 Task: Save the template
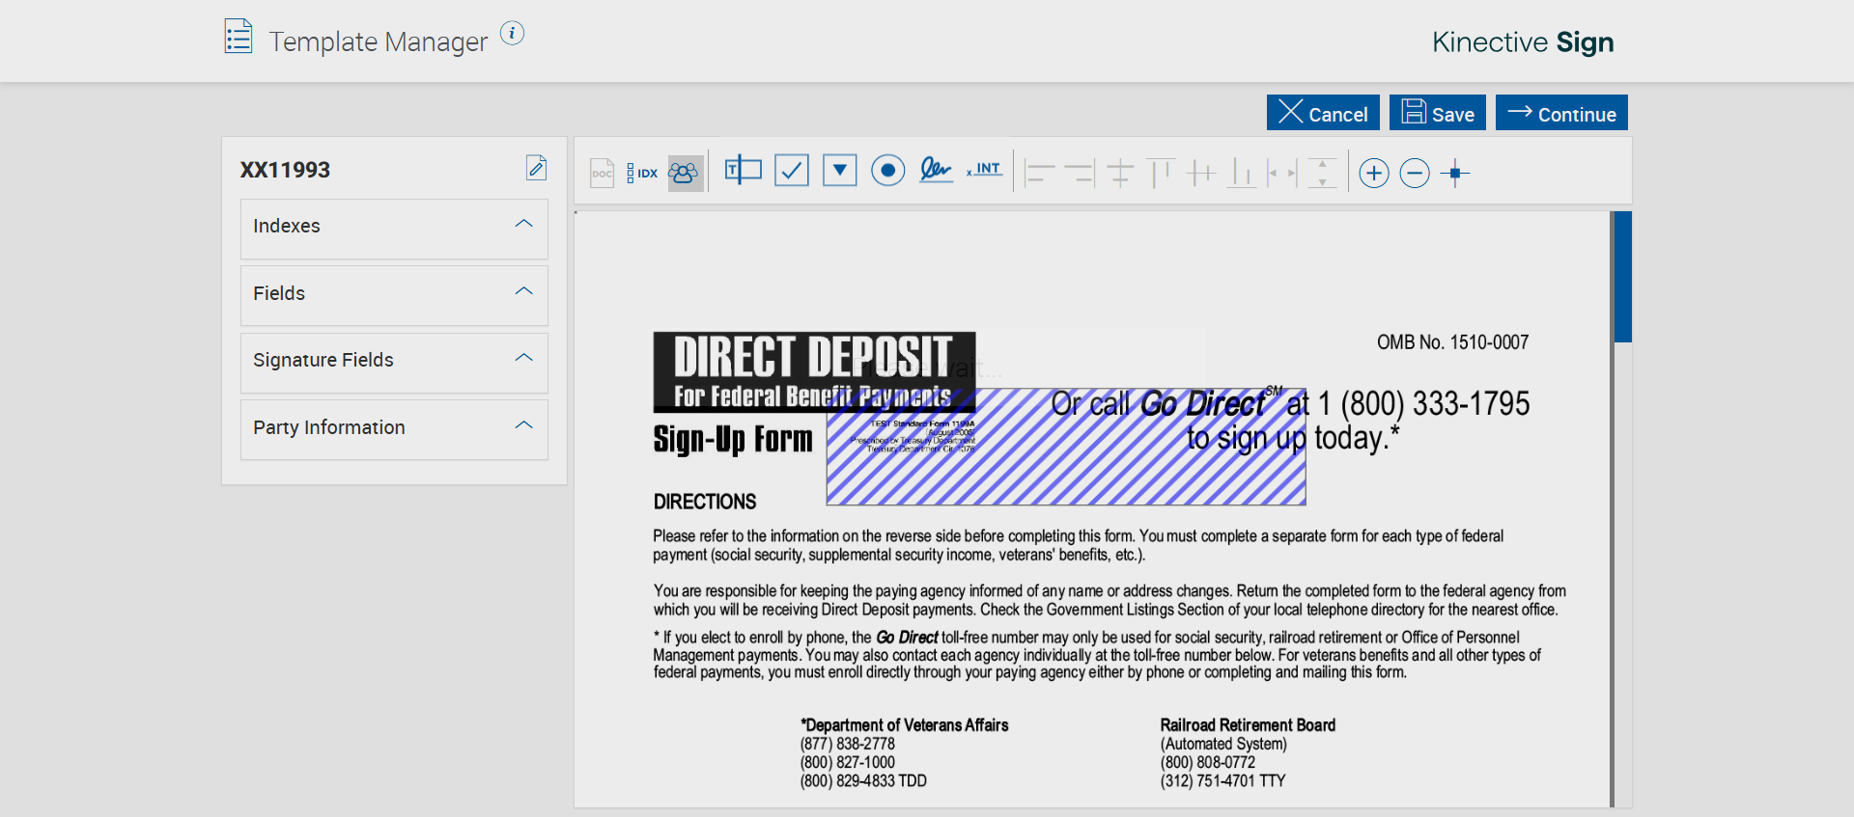coord(1439,113)
